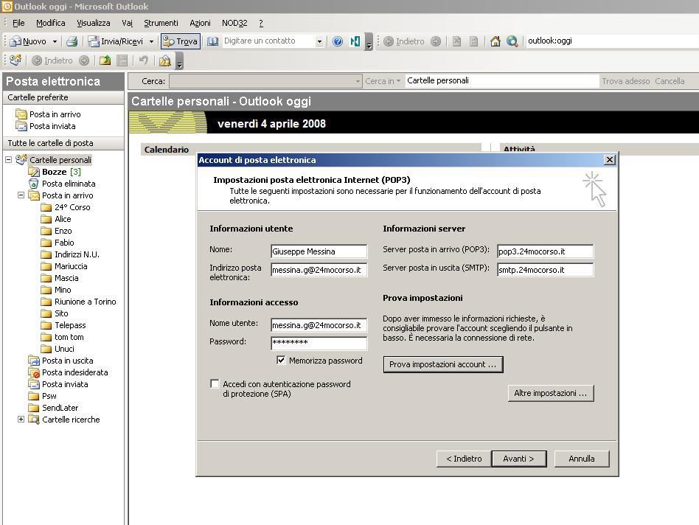Select the Enzo folder icon
The height and width of the screenshot is (525, 699).
[x=46, y=231]
